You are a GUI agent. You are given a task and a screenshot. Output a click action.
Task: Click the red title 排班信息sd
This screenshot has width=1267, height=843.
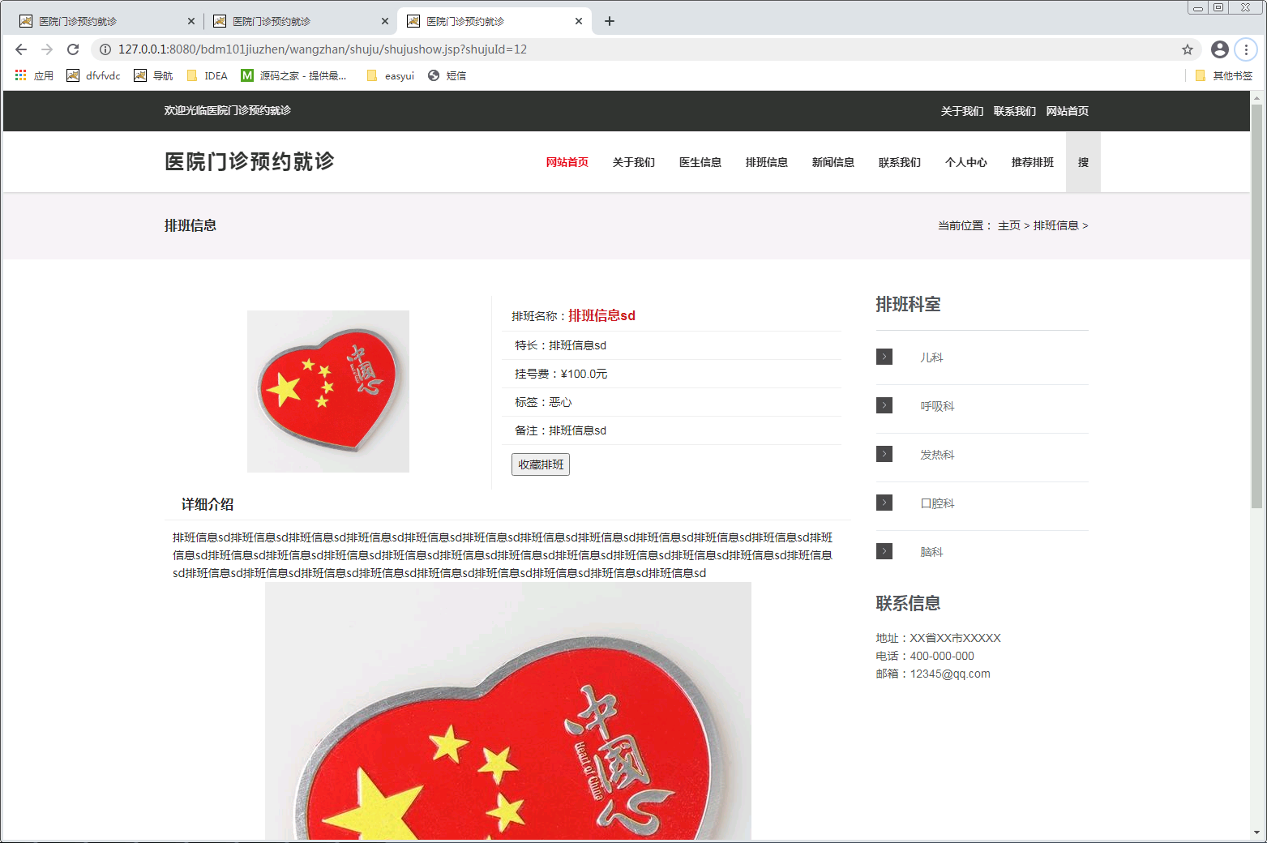pos(601,315)
